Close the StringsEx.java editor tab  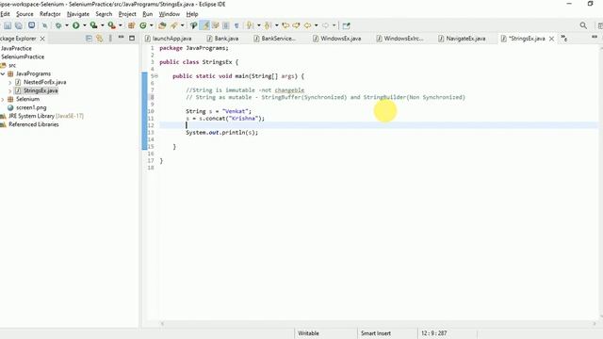tap(551, 39)
